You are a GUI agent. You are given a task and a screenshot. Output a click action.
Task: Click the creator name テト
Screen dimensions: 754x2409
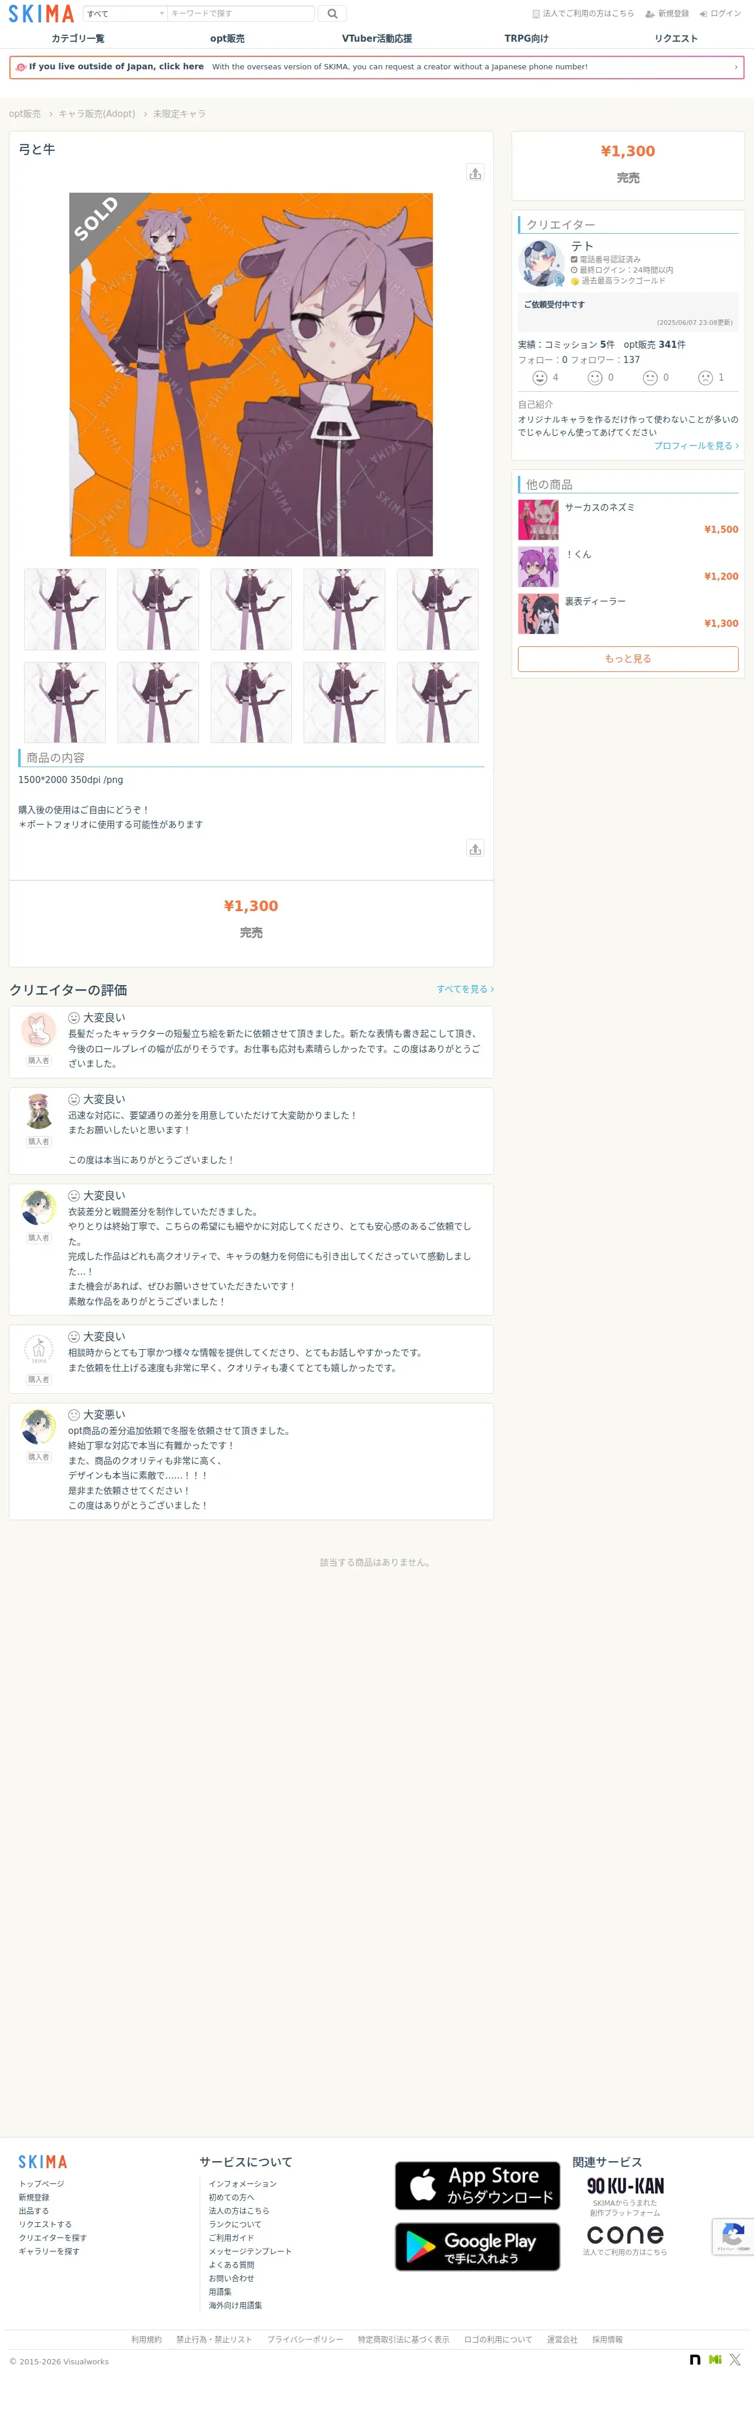tap(582, 246)
